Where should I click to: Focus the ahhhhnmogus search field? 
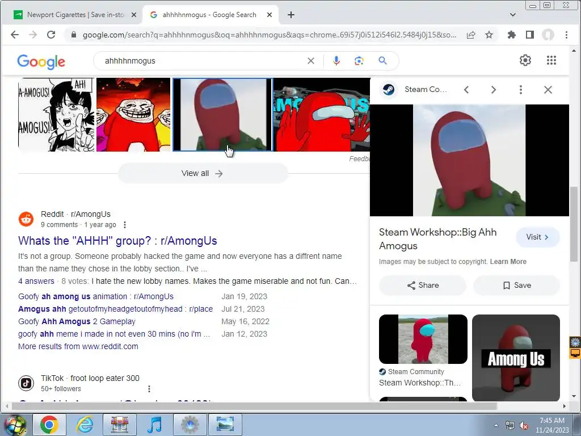click(x=202, y=61)
